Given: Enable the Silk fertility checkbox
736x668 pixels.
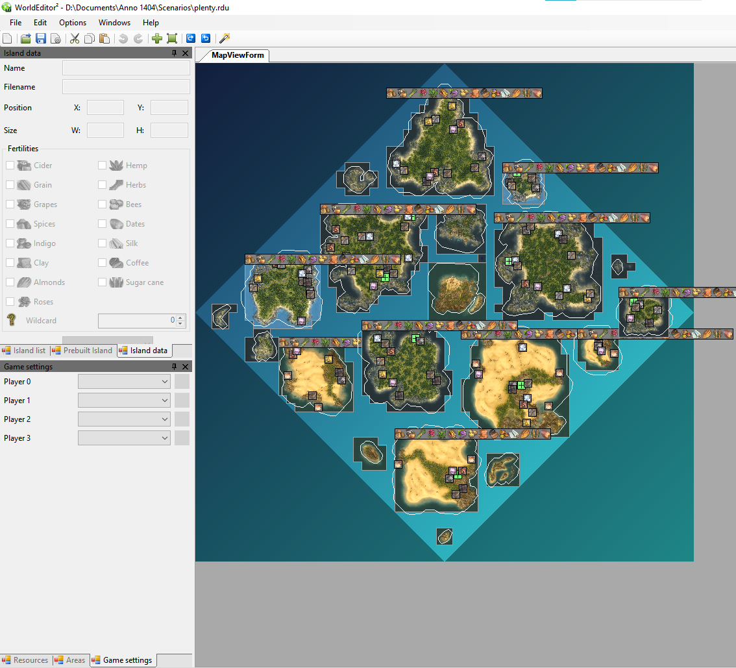Looking at the screenshot, I should pos(102,243).
